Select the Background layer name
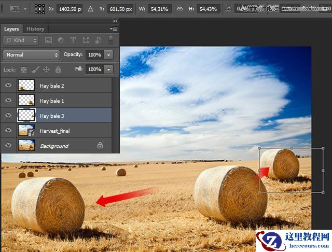The width and height of the screenshot is (332, 252). click(x=54, y=146)
